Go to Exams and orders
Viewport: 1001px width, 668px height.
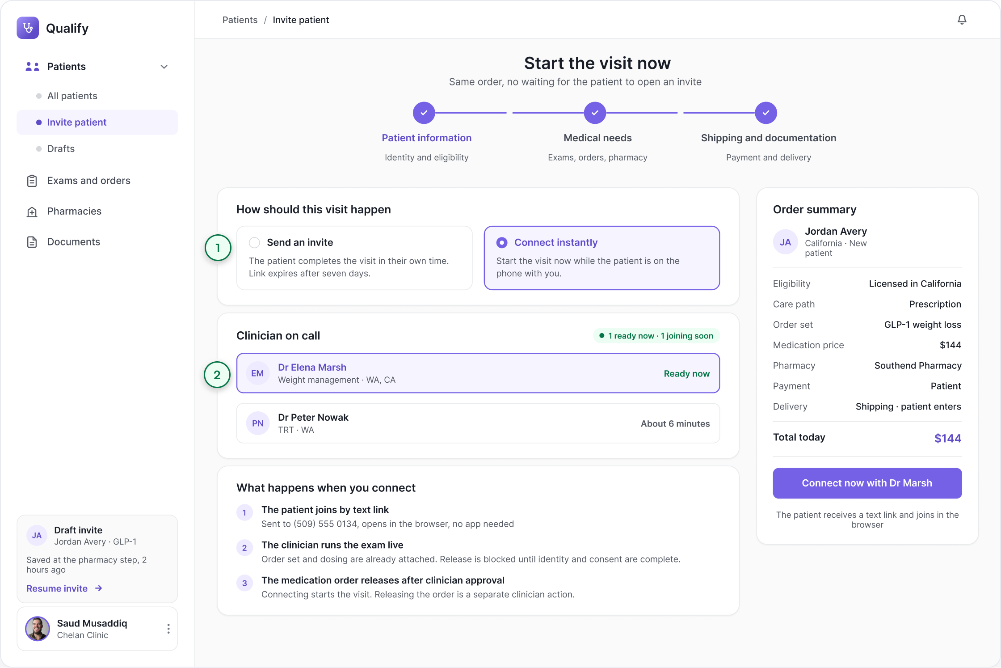[88, 181]
